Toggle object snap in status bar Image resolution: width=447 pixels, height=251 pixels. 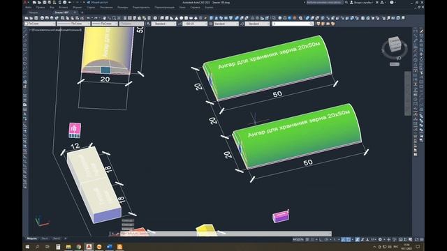point(349,239)
